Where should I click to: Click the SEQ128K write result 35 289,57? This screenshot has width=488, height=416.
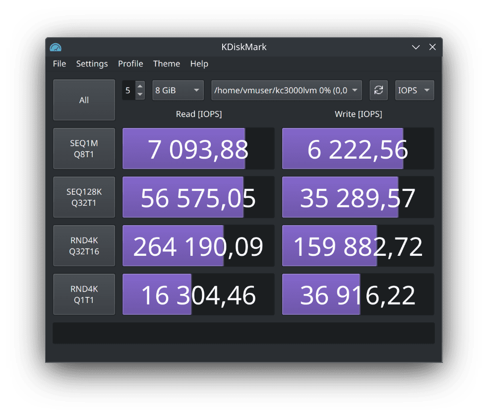click(x=358, y=197)
